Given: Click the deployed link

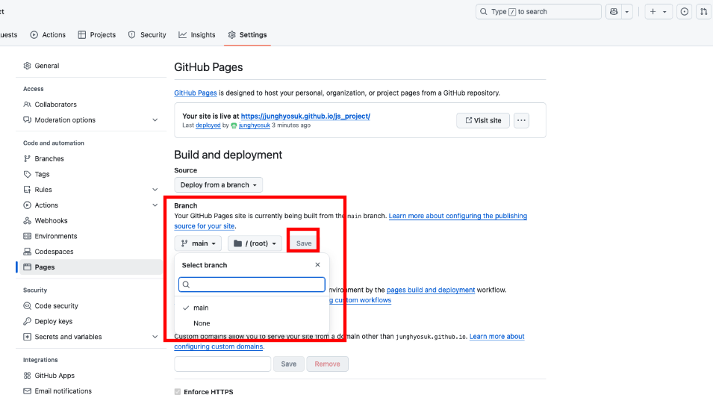Looking at the screenshot, I should (208, 125).
